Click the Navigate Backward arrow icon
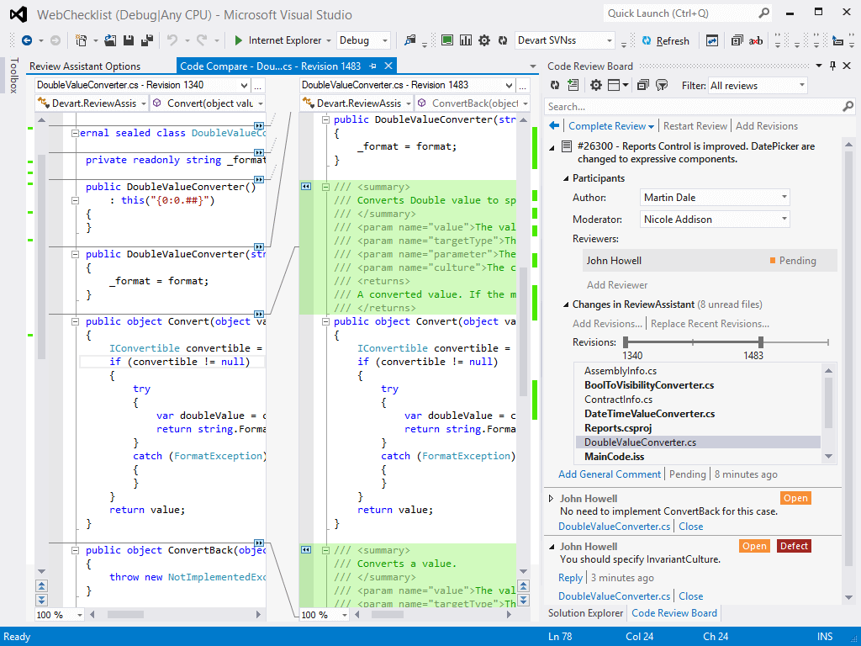The height and width of the screenshot is (646, 861). click(26, 40)
